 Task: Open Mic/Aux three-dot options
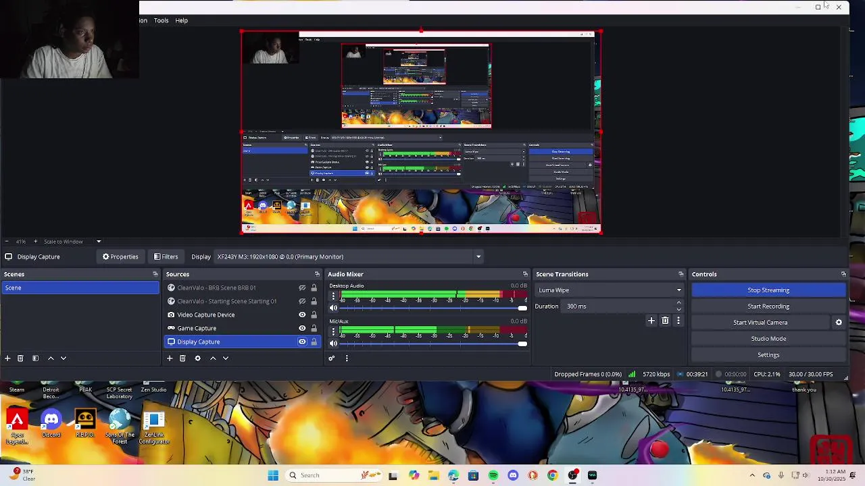point(333,332)
